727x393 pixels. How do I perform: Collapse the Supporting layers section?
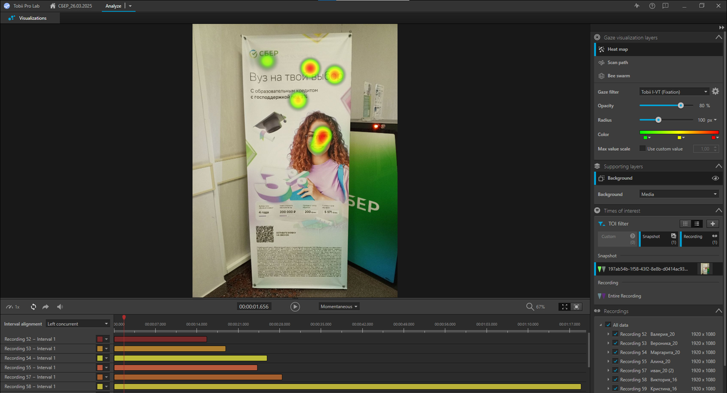[x=718, y=166]
